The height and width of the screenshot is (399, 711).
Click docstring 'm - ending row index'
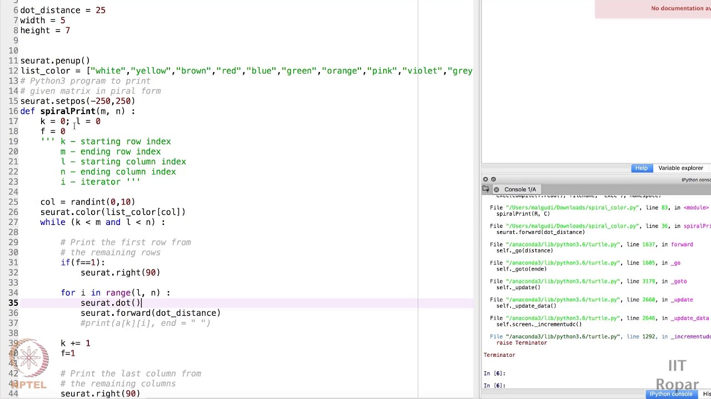click(111, 152)
